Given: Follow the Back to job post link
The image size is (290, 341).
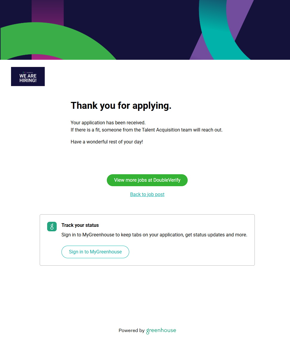Looking at the screenshot, I should tap(147, 194).
